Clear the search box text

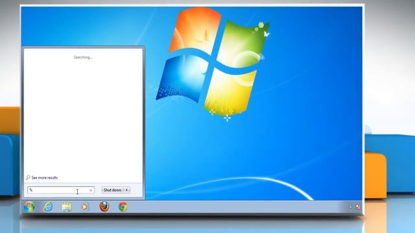click(x=91, y=190)
